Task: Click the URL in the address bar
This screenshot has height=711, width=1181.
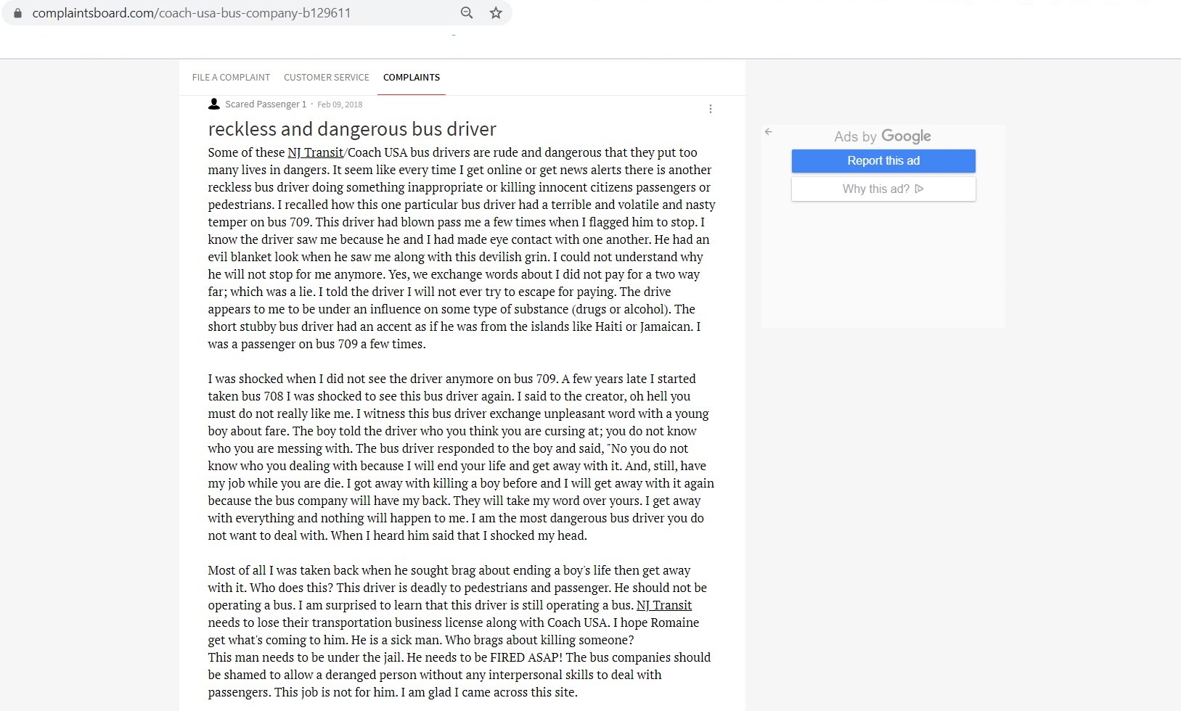Action: pyautogui.click(x=192, y=13)
